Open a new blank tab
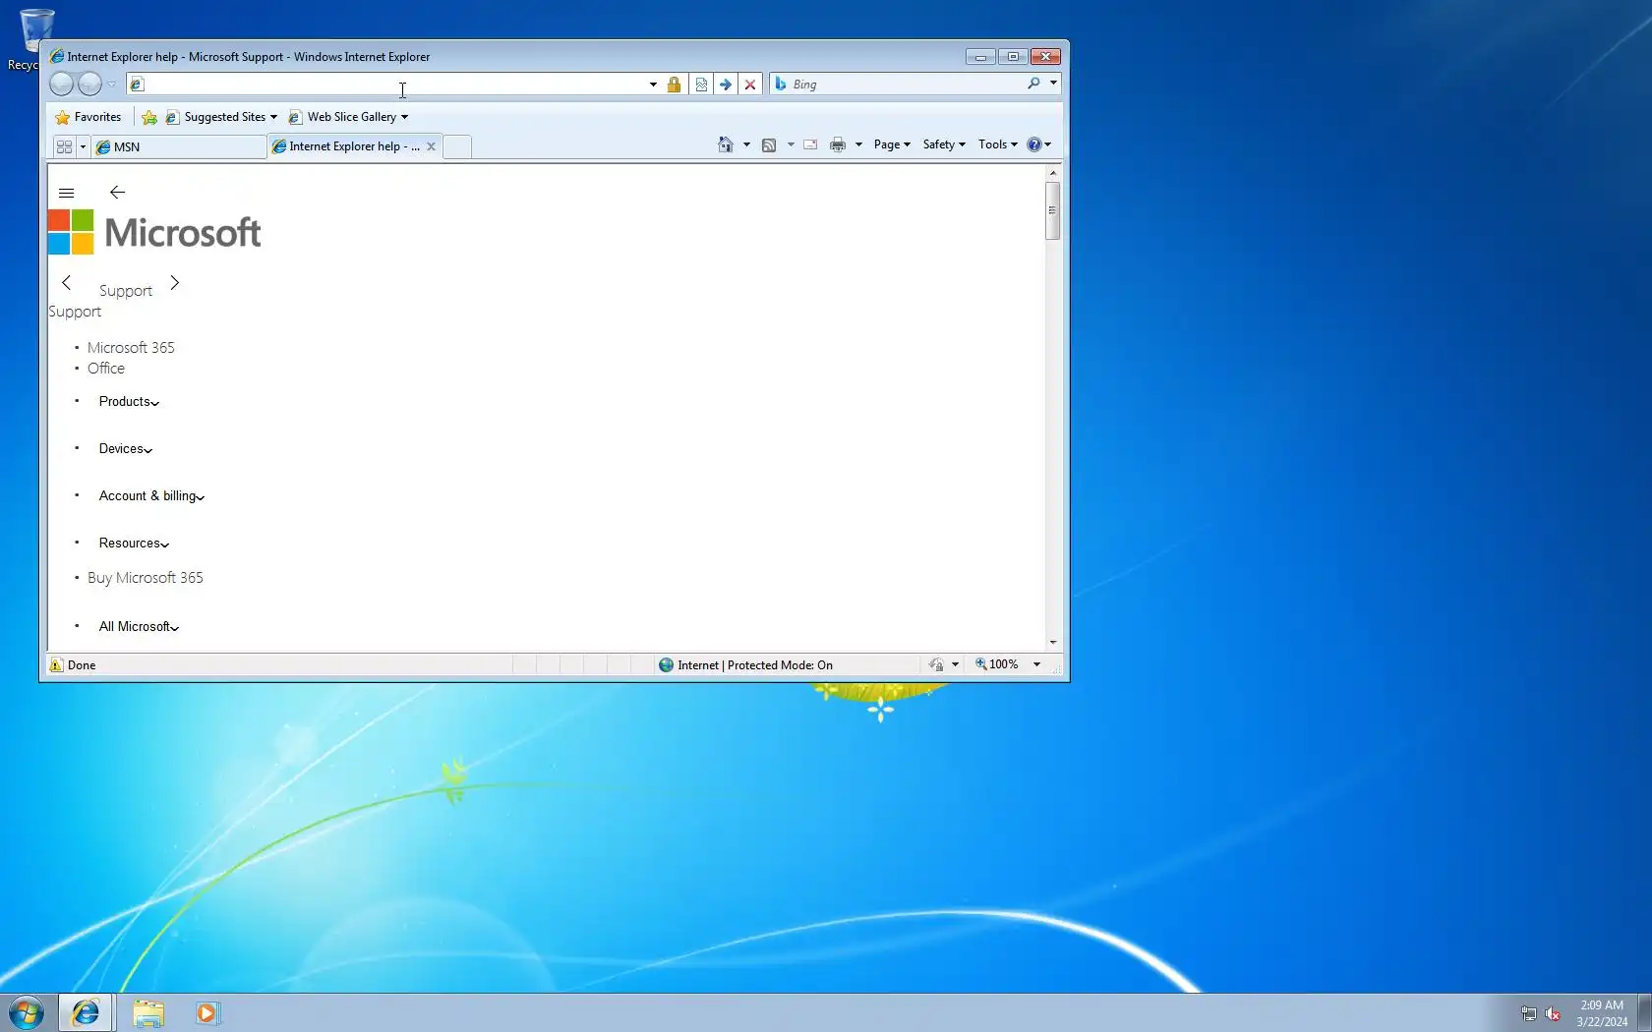 (457, 146)
